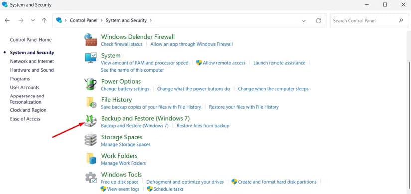
Task: Open Clock and Region category
Action: coord(28,110)
